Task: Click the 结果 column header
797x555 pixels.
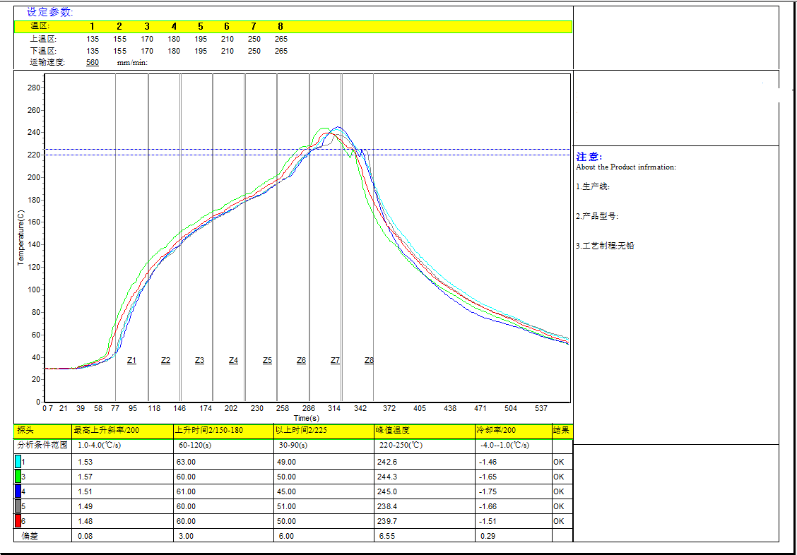Action: point(561,430)
